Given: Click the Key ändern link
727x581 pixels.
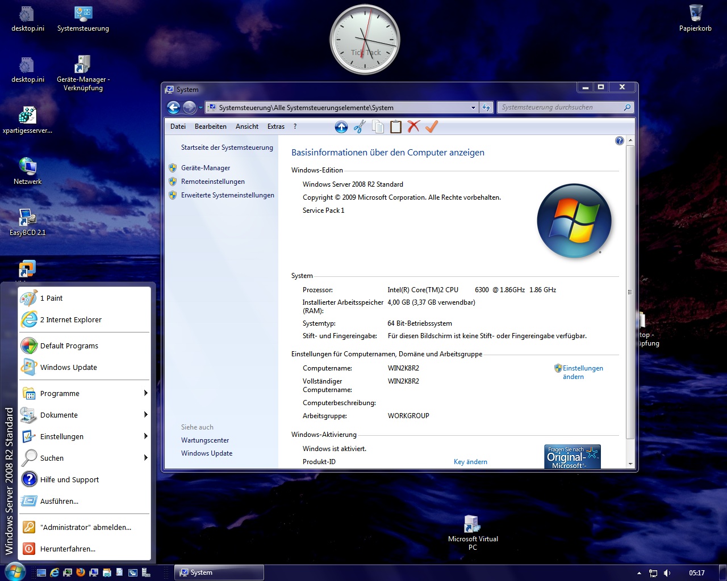Looking at the screenshot, I should tap(470, 462).
